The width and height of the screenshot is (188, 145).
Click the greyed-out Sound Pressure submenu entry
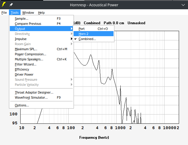[41, 80]
